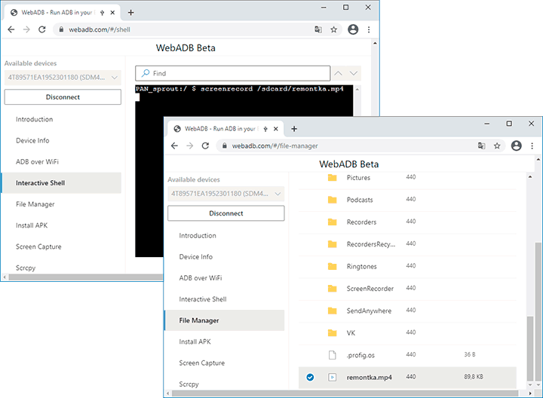
Task: Bookmark the webadb.com shell page with star
Action: coord(333,29)
